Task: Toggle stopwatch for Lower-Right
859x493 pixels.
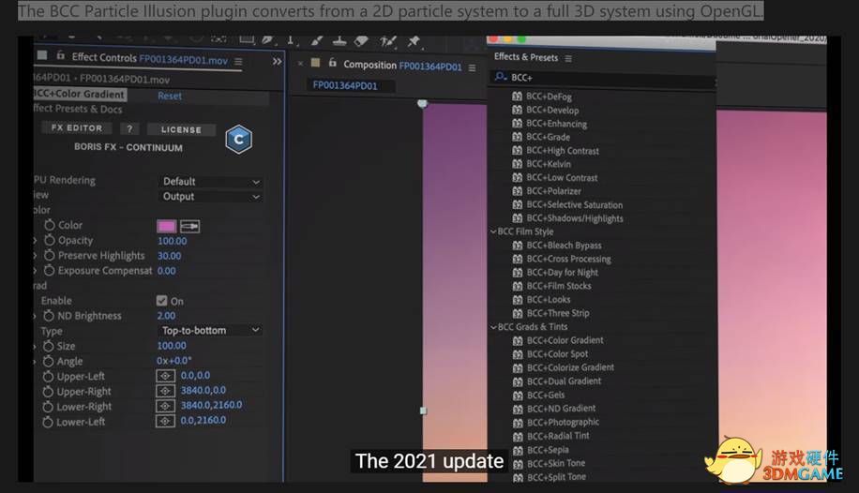Action: 48,407
